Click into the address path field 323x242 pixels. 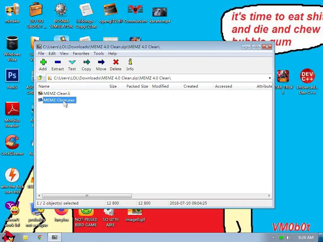[156, 78]
